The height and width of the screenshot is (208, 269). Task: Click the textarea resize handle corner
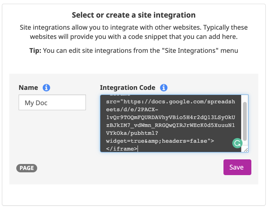pos(246,150)
